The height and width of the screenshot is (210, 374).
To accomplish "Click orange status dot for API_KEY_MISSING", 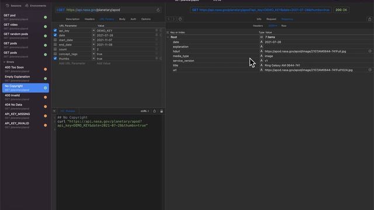I will click(x=46, y=116).
